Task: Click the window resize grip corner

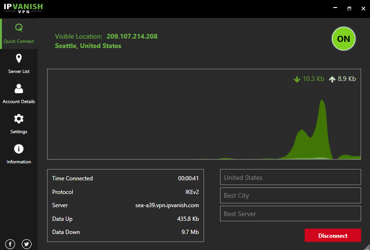Action: click(368, 248)
